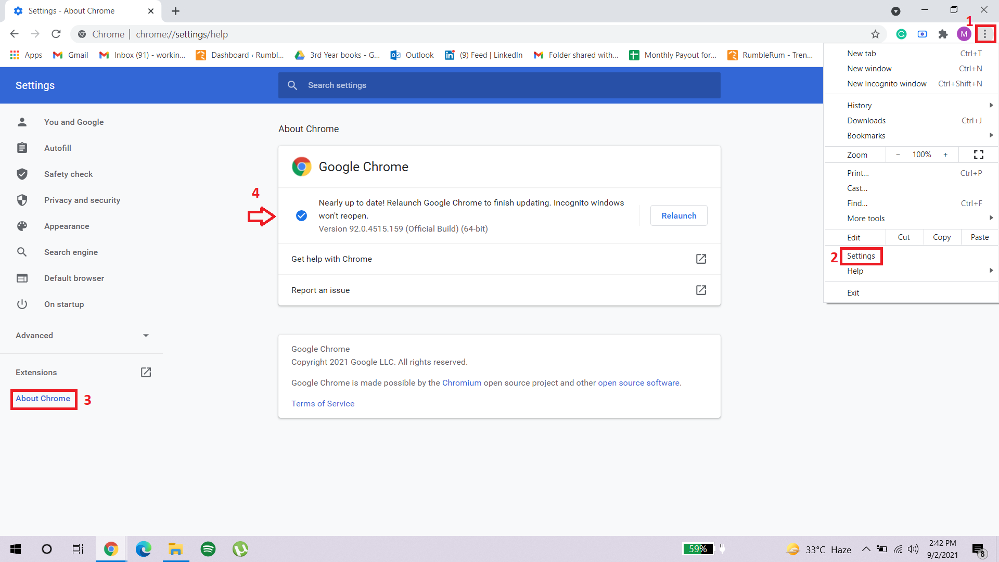Select Cast... from the menu

[x=911, y=188]
